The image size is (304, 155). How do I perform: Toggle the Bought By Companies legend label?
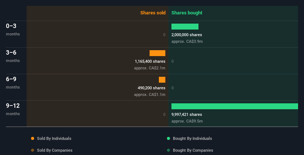[193, 150]
